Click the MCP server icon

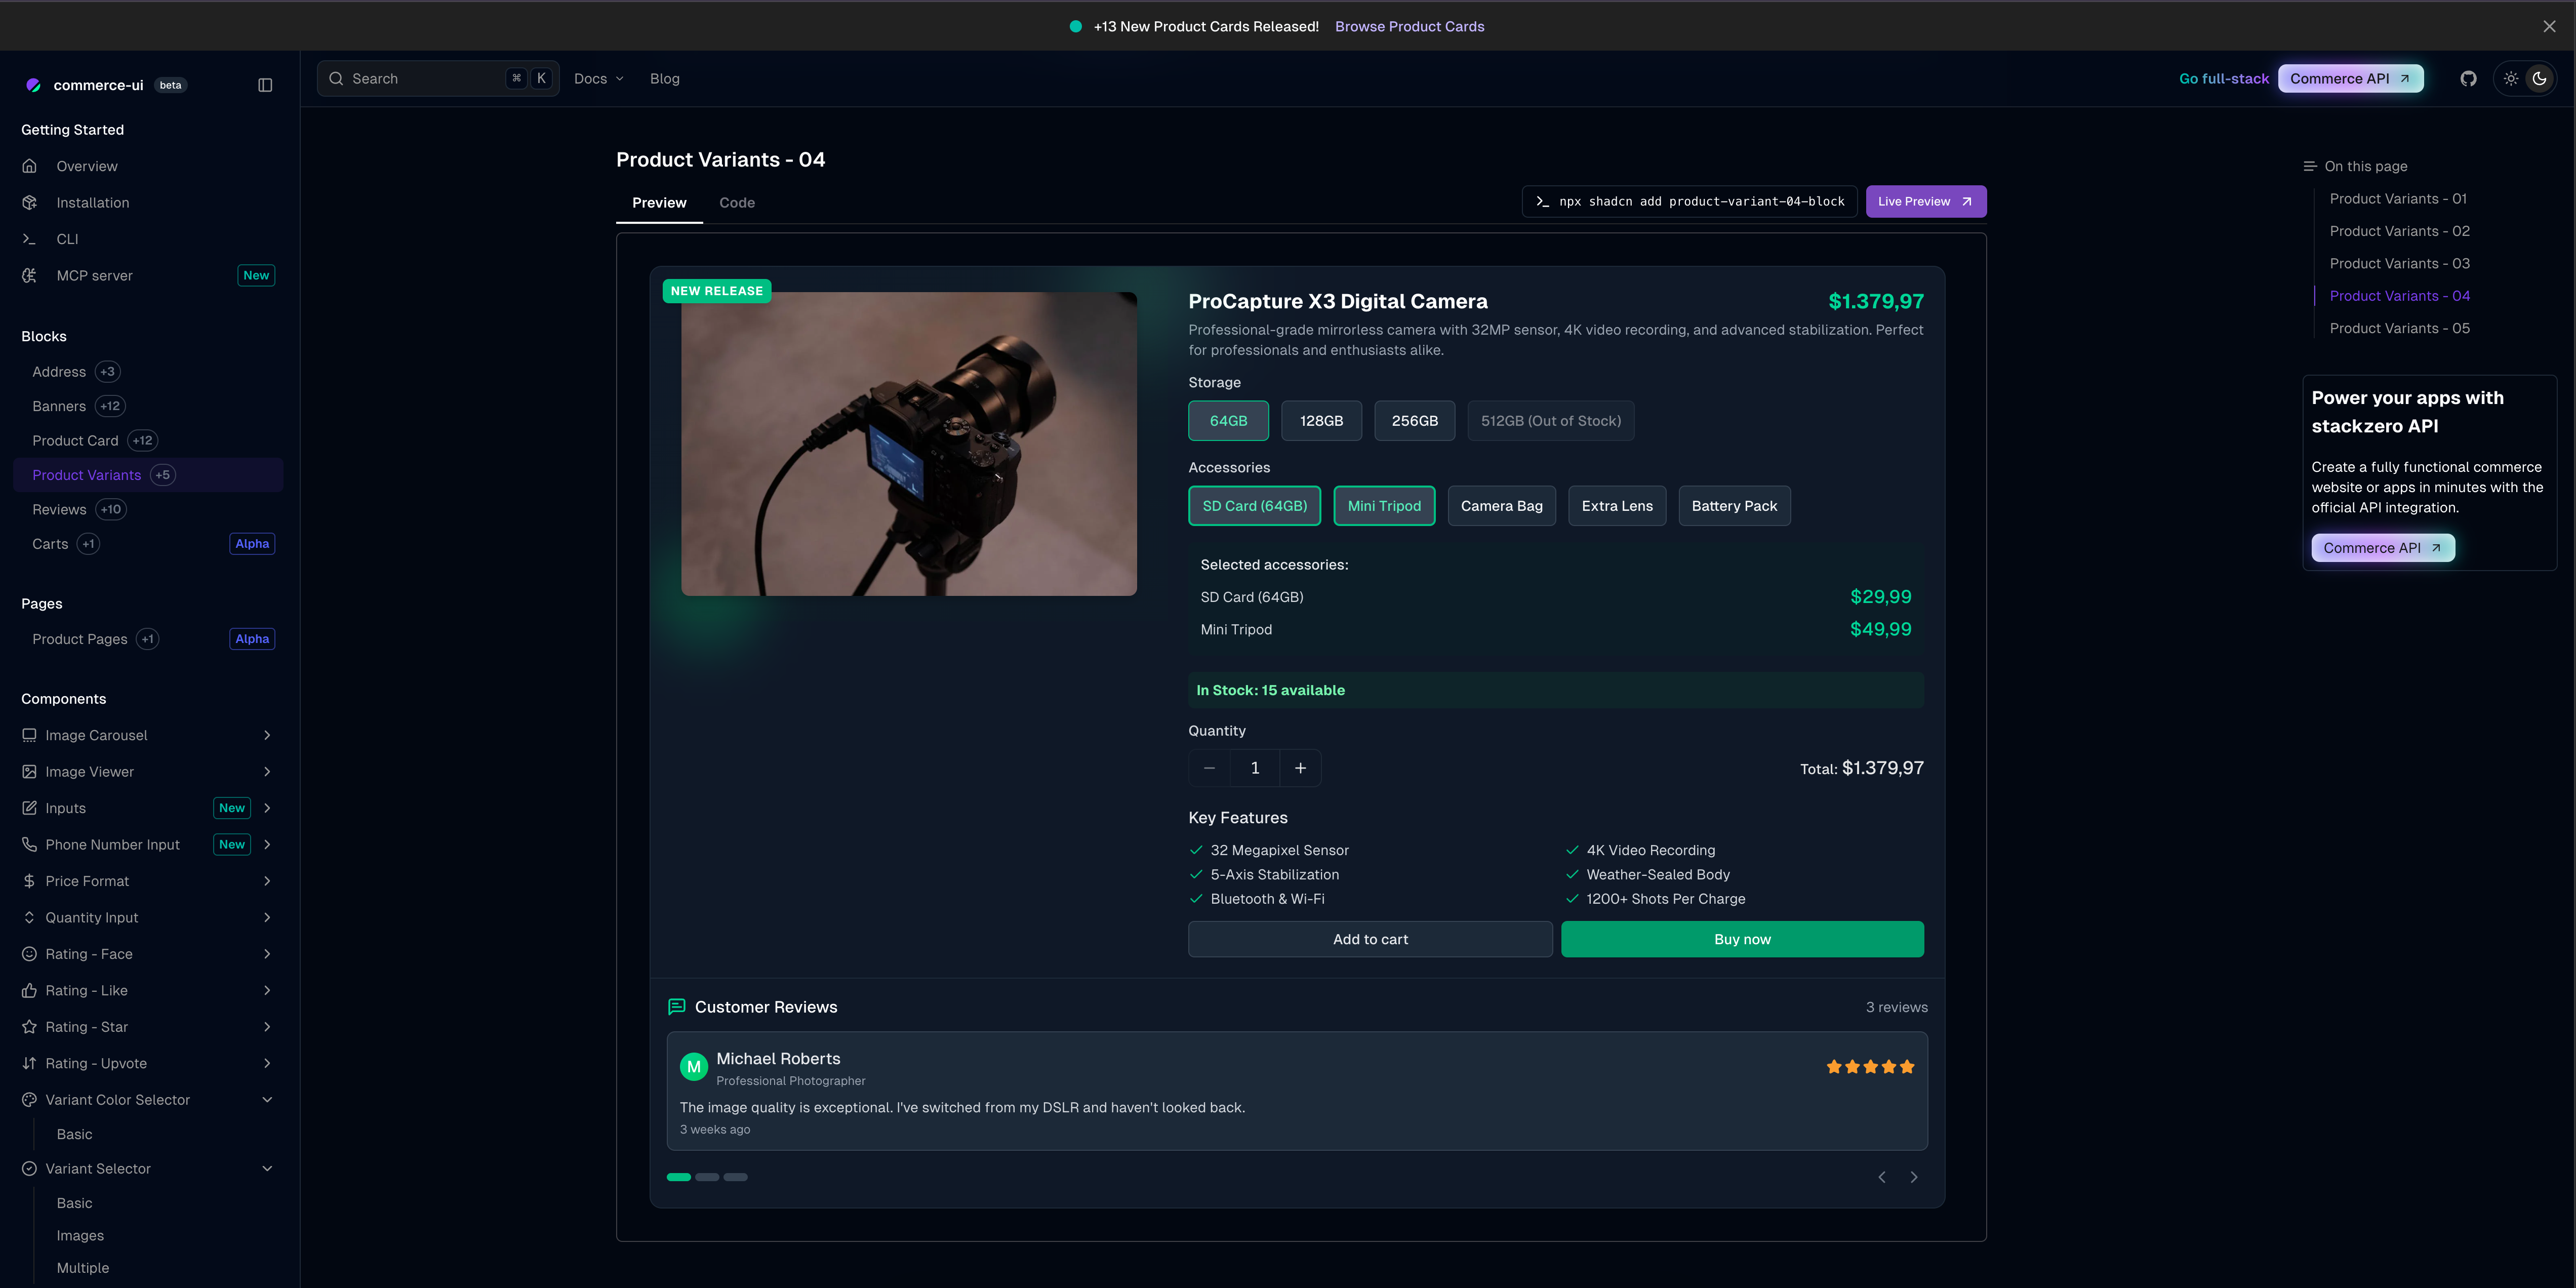[x=29, y=275]
